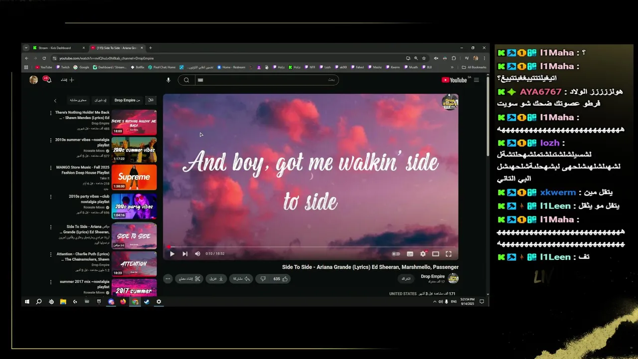Like the video showing 635 likes
Image resolution: width=638 pixels, height=359 pixels.
(281, 279)
